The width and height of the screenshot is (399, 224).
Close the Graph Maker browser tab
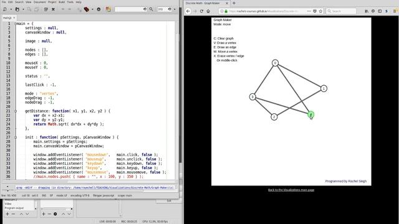coord(227,3)
